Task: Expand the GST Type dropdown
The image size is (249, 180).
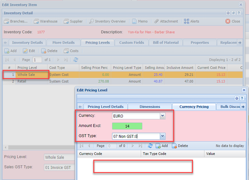Action: pyautogui.click(x=162, y=136)
